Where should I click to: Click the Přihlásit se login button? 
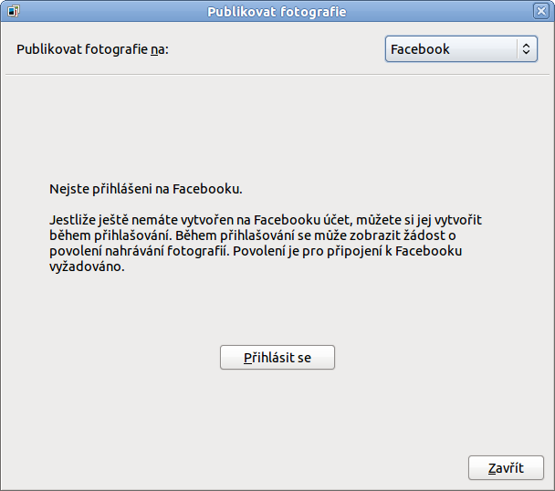tap(277, 358)
